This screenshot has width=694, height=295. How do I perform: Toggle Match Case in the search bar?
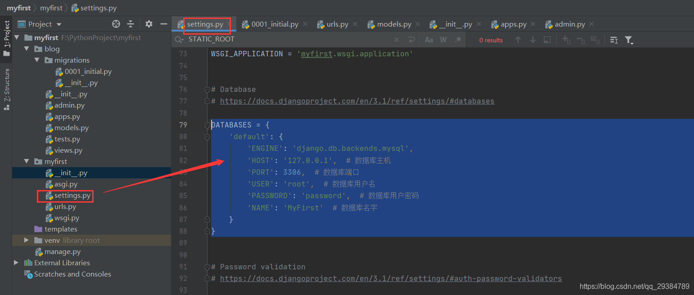(429, 40)
